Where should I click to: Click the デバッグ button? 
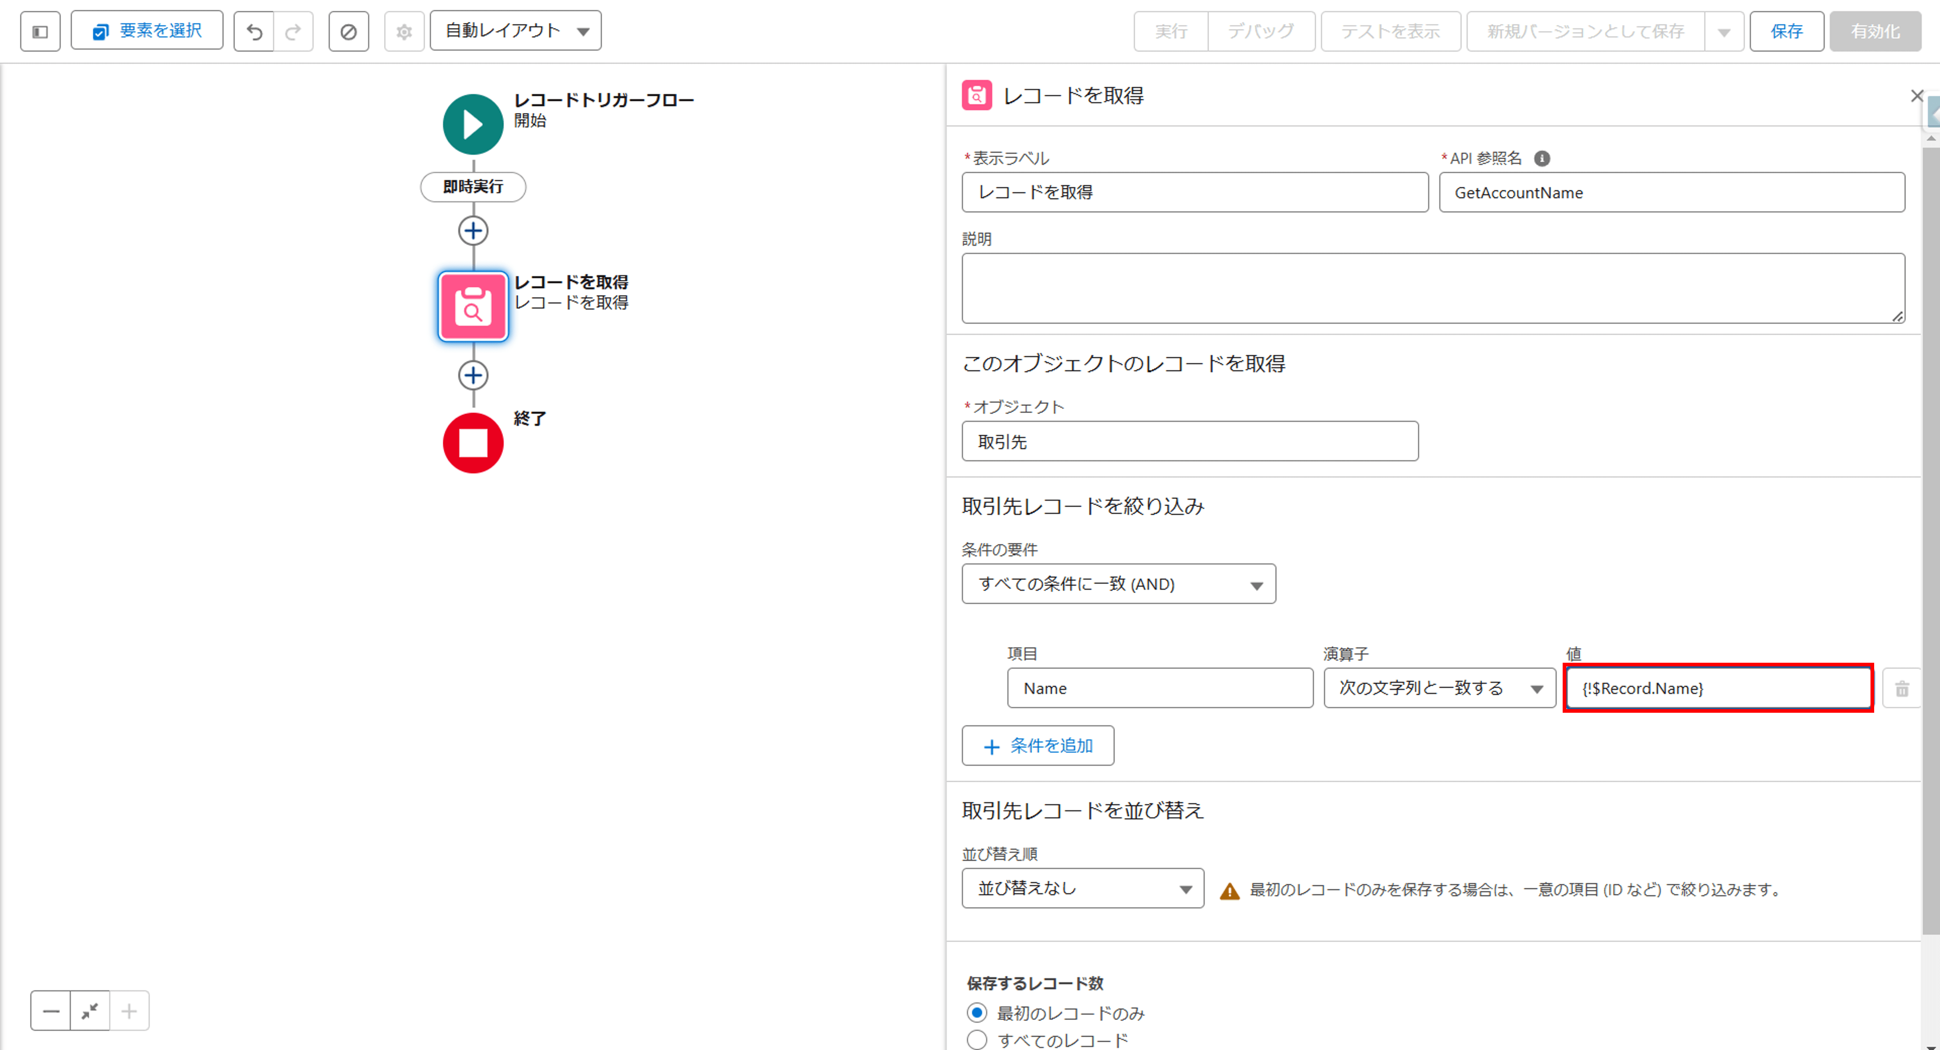click(1261, 31)
